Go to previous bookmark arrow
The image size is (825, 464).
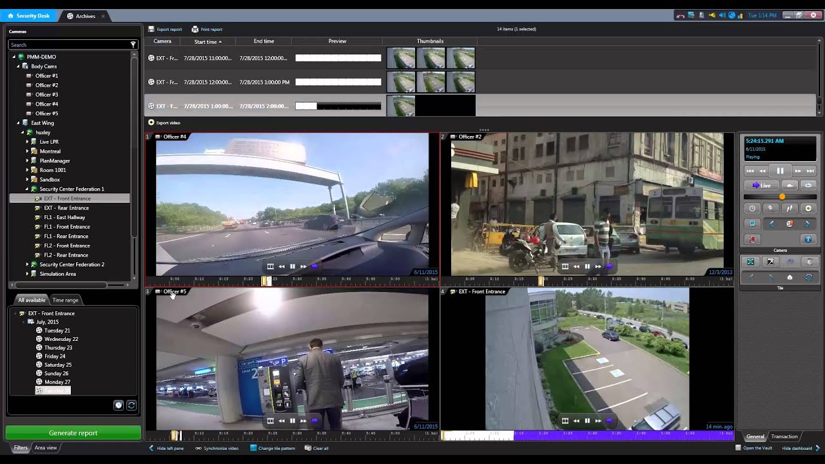(772, 224)
